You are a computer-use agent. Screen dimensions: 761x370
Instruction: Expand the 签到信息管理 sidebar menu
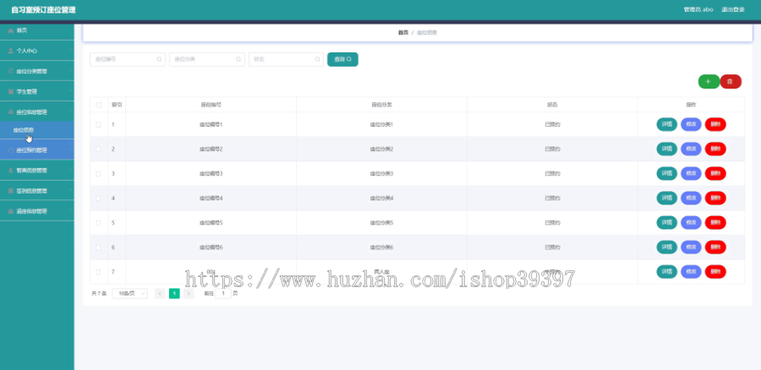[37, 191]
